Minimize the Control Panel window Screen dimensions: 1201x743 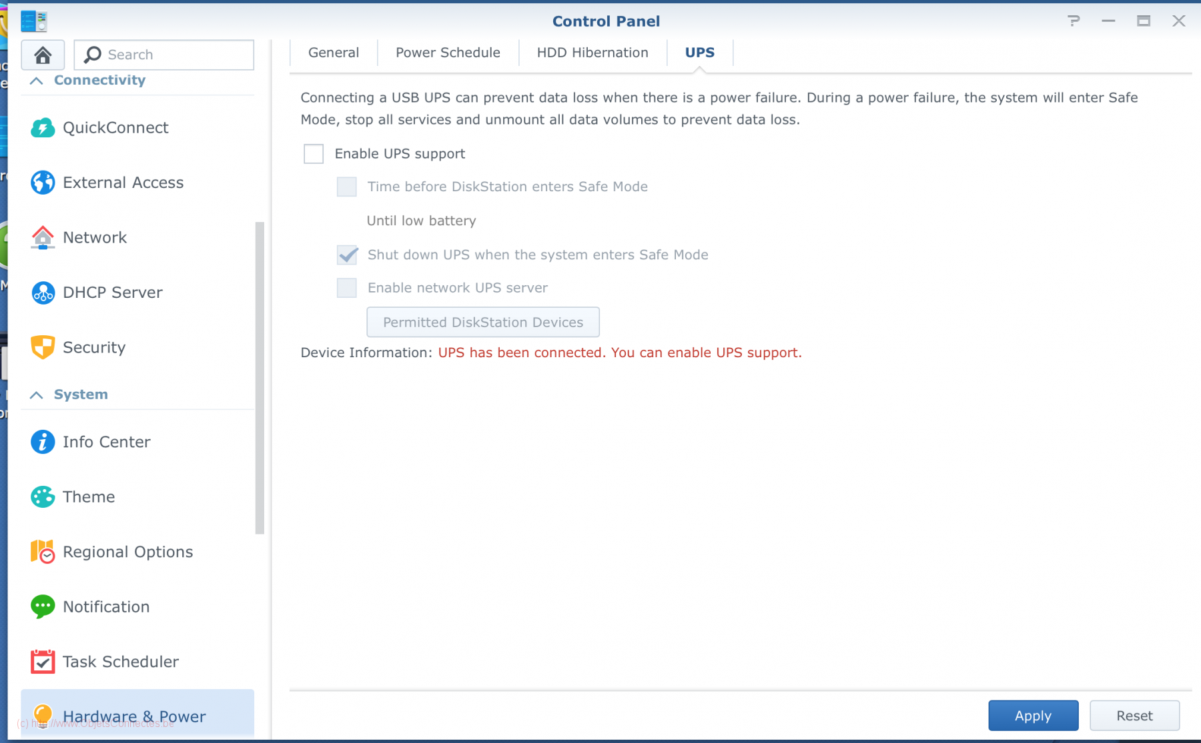(x=1108, y=21)
